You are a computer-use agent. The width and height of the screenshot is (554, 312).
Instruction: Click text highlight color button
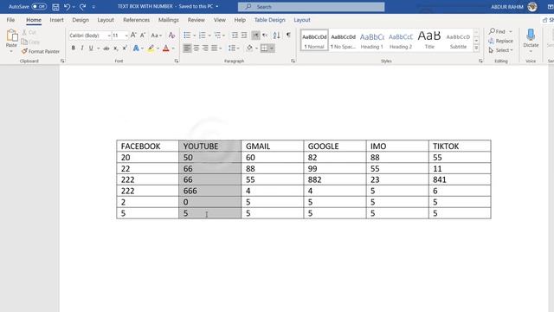click(x=151, y=49)
